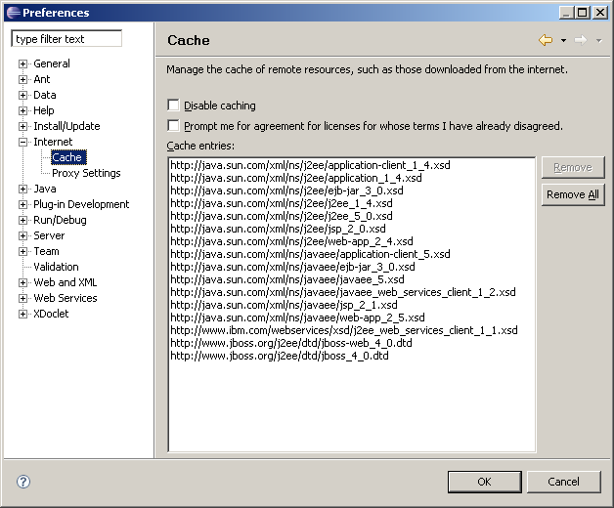Image resolution: width=614 pixels, height=508 pixels.
Task: Select cache entry j2ee/ejb-jar_3_0.xsd
Action: click(286, 190)
